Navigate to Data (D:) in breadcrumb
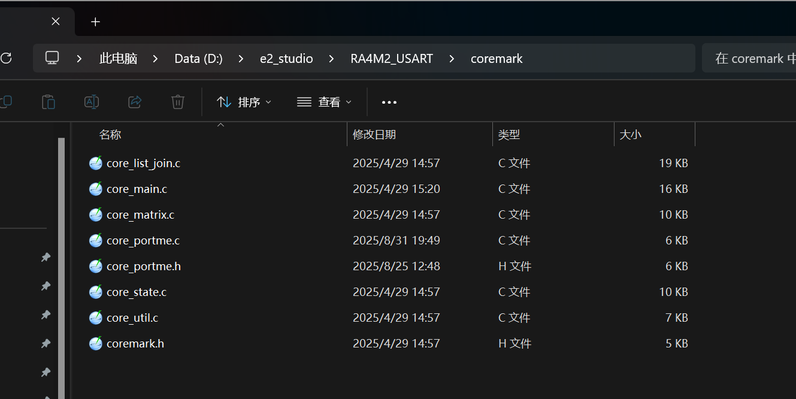The height and width of the screenshot is (399, 796). 198,59
